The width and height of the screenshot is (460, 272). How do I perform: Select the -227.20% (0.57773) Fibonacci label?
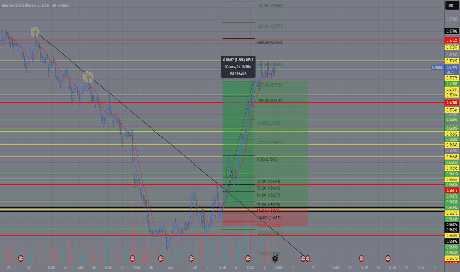pyautogui.click(x=270, y=26)
